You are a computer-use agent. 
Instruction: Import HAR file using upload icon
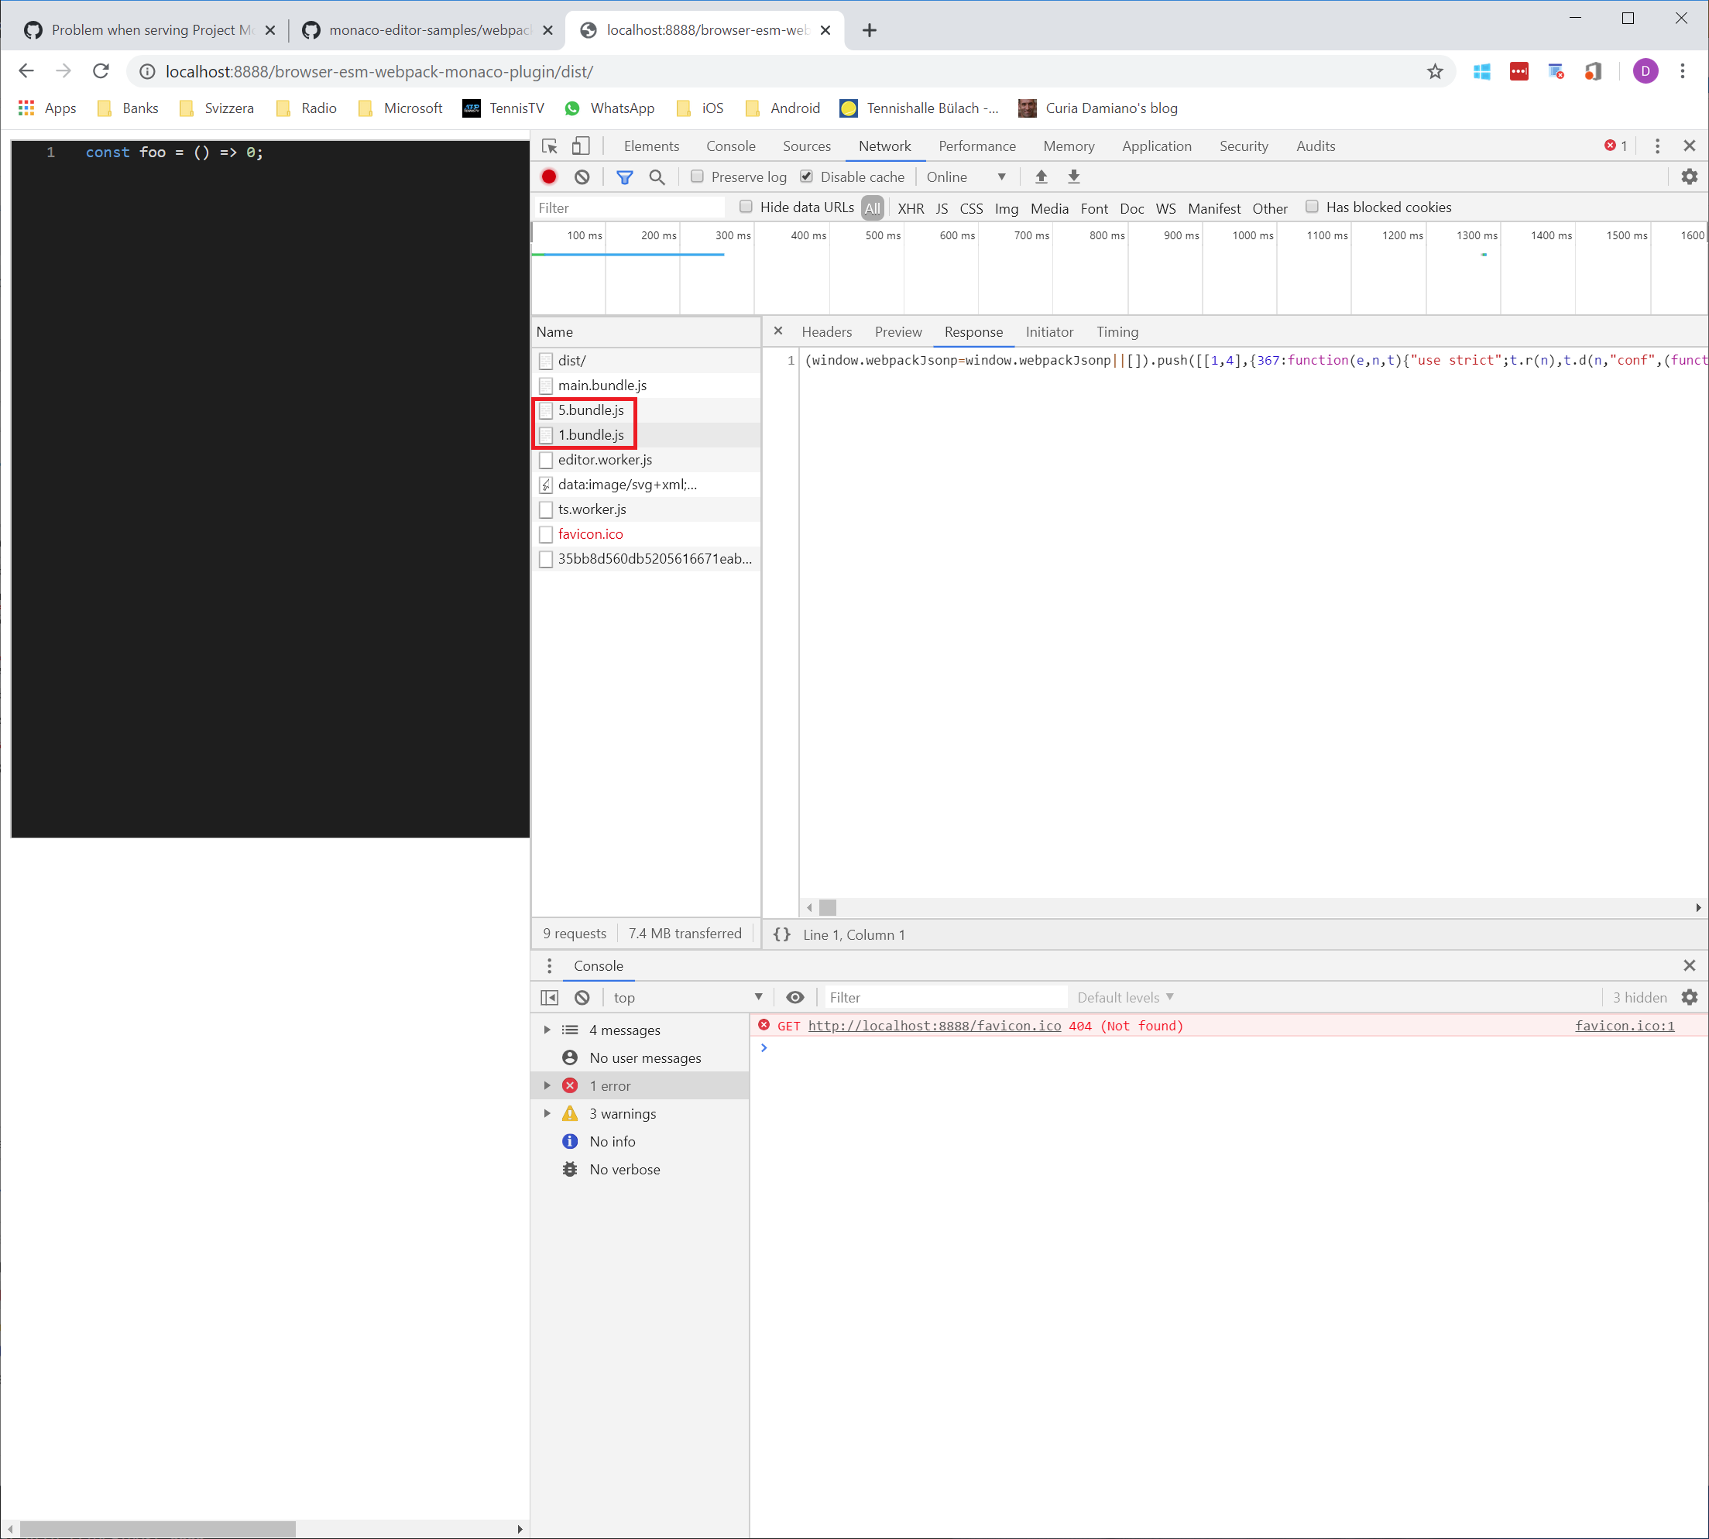1041,177
